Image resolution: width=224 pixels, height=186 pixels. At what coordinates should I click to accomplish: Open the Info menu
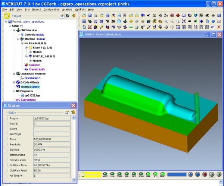(27, 9)
